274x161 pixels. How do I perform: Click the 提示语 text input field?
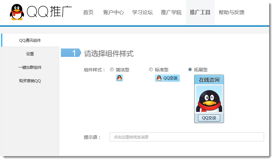187,137
